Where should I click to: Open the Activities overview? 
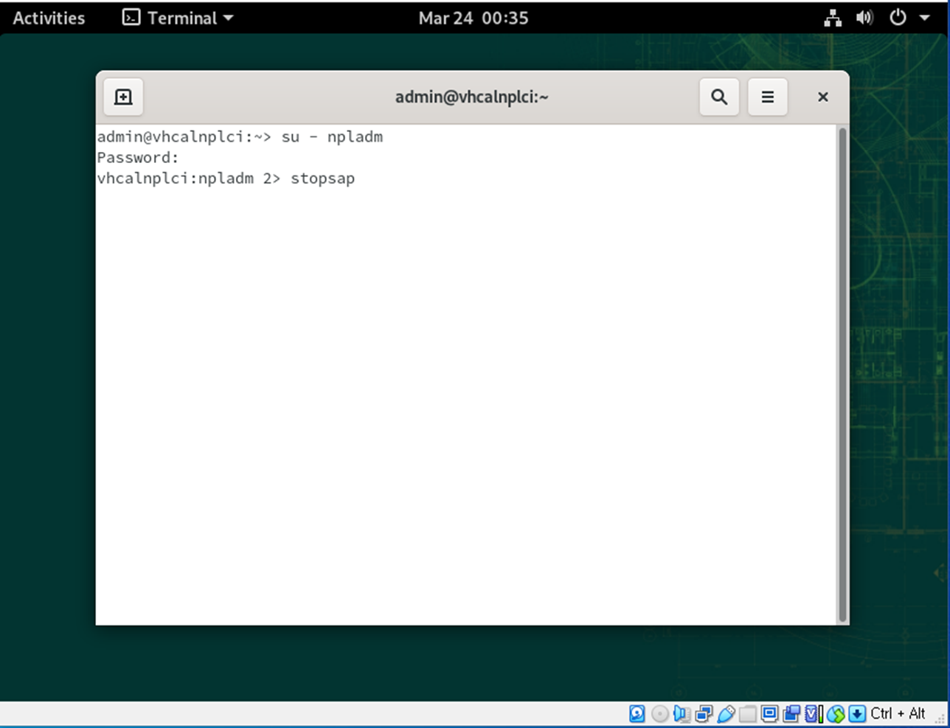click(49, 18)
